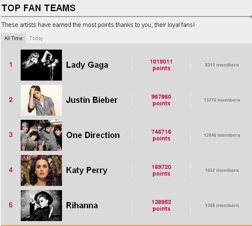Click the 1657 members count
The image size is (252, 226).
[222, 170]
